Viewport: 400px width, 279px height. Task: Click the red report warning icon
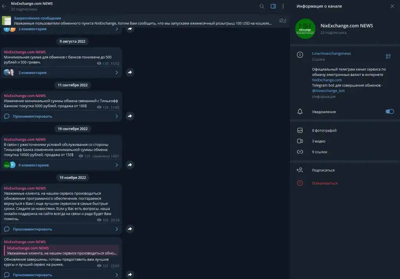click(300, 183)
